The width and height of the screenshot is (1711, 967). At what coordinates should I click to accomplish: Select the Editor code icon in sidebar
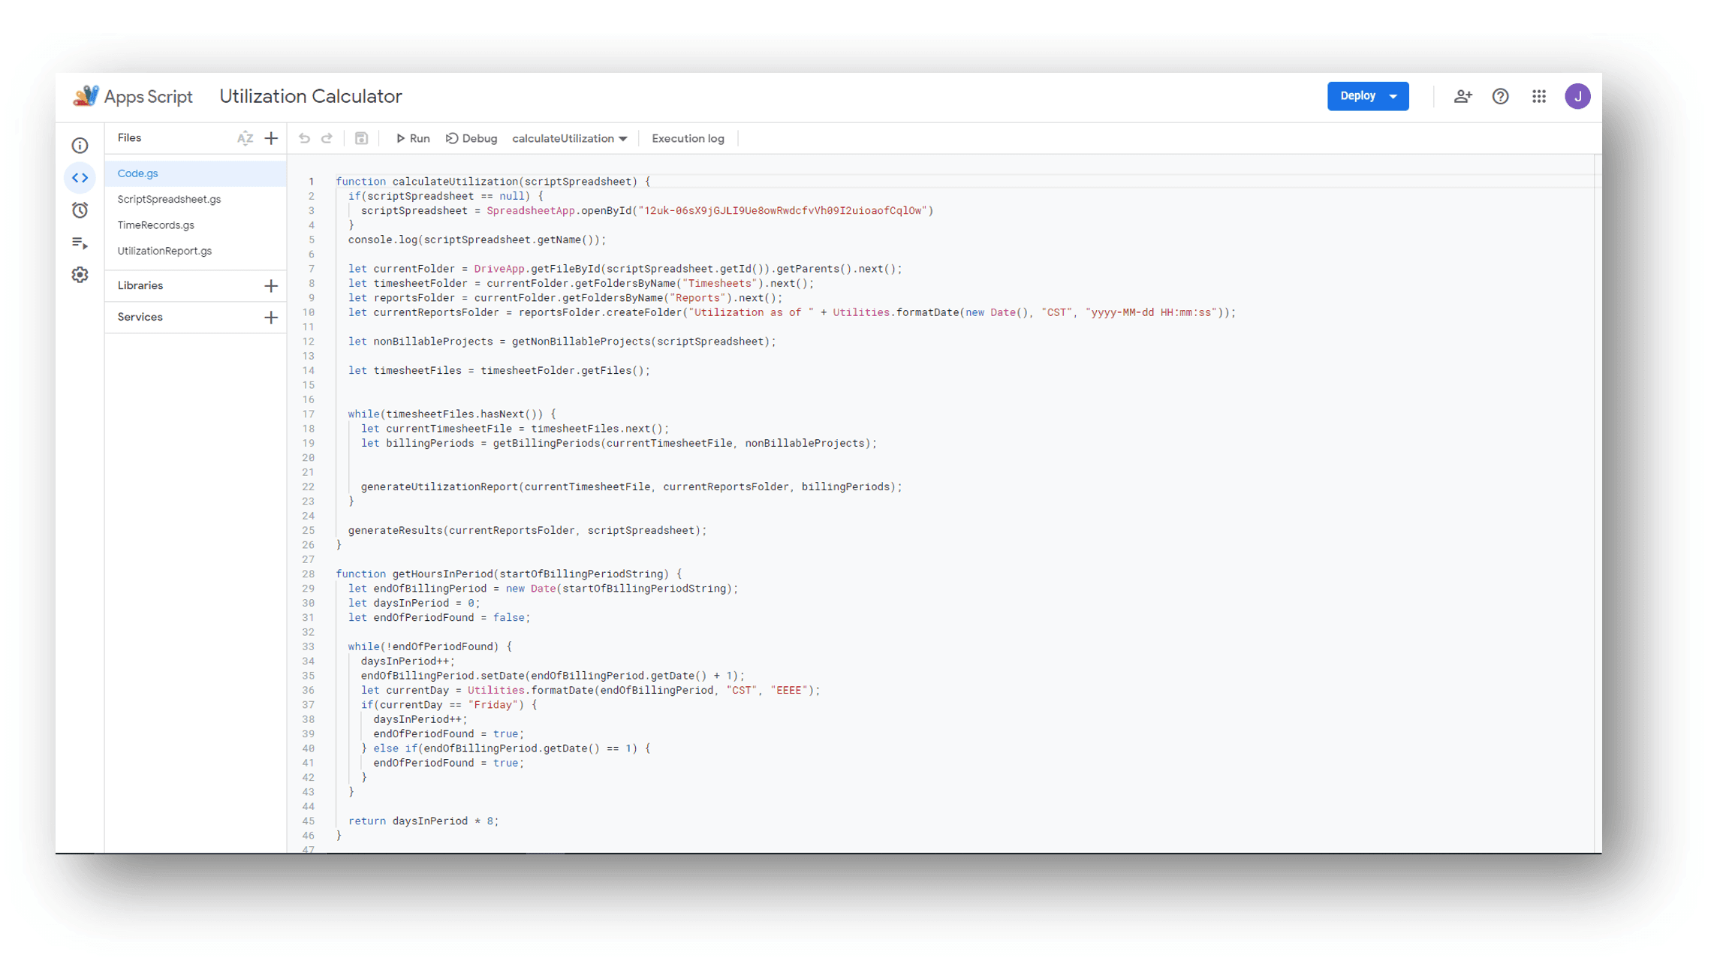(x=80, y=178)
